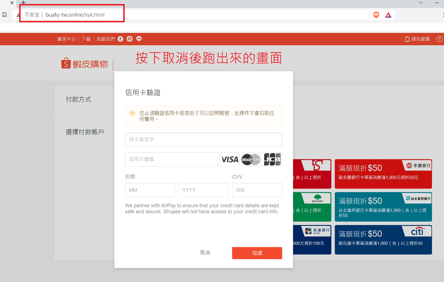Open the tab search chevron at top right
Screen dimensions: 444x282
coord(421,3)
